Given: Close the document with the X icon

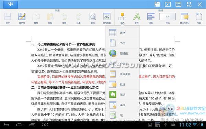Looking at the screenshot, I should pos(200,4).
